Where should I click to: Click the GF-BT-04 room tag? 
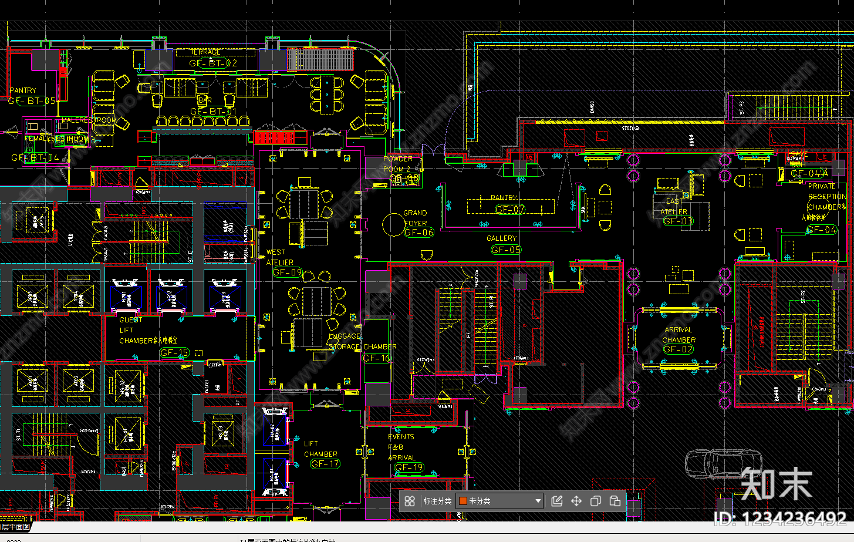35,157
